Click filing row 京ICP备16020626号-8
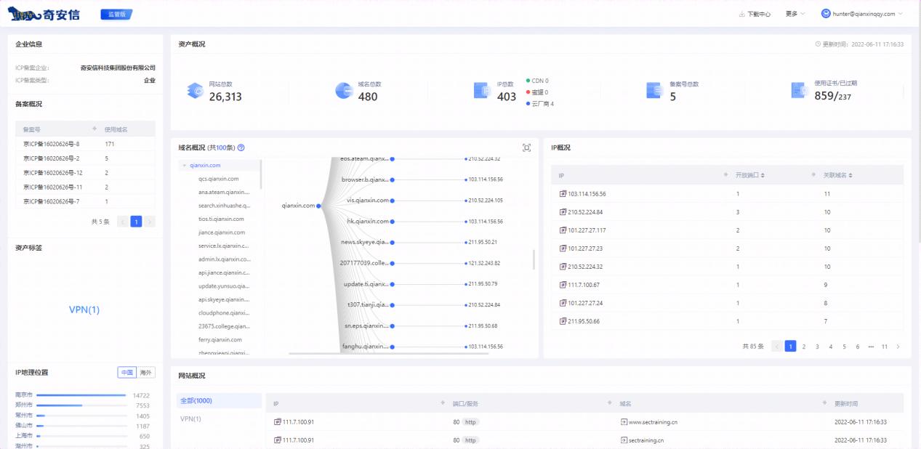 tap(85, 144)
